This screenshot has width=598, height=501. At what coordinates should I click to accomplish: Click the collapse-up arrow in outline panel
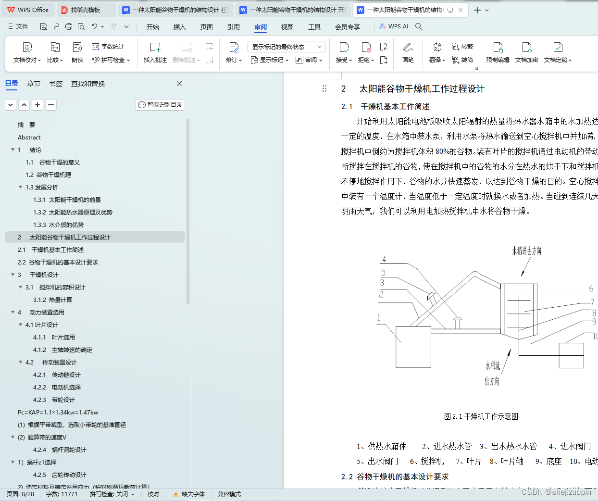pyautogui.click(x=24, y=104)
